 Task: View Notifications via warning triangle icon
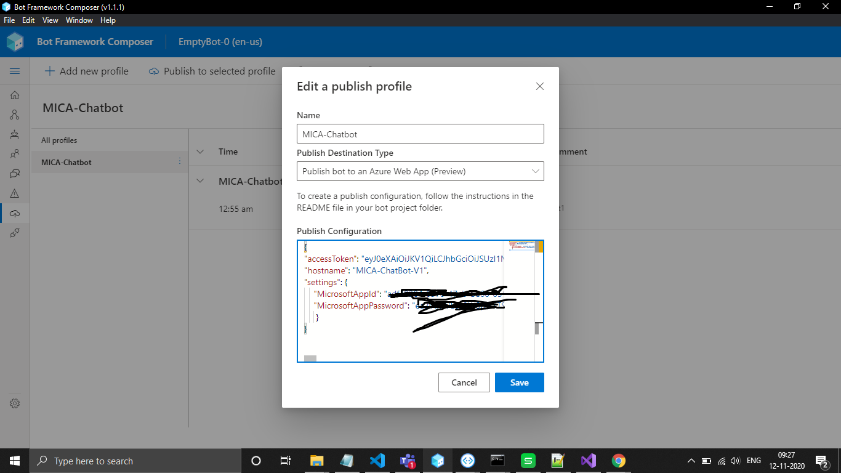click(15, 193)
